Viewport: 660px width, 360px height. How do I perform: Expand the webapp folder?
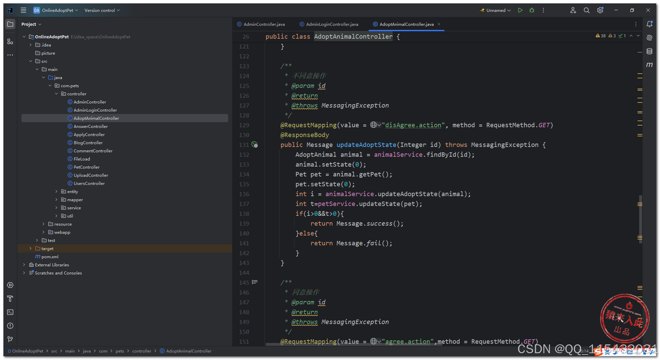click(44, 232)
